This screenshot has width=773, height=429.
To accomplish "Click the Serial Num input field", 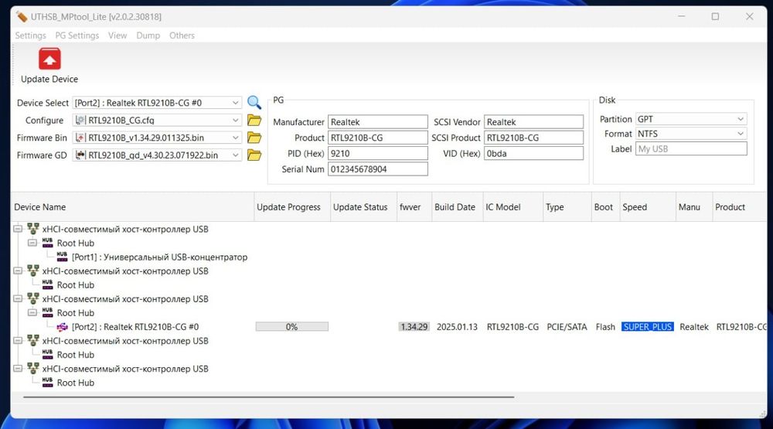I will (378, 169).
